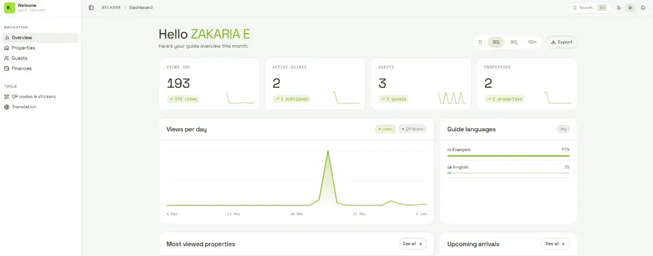Click the 3 guests badge
653x256 pixels.
(393, 99)
